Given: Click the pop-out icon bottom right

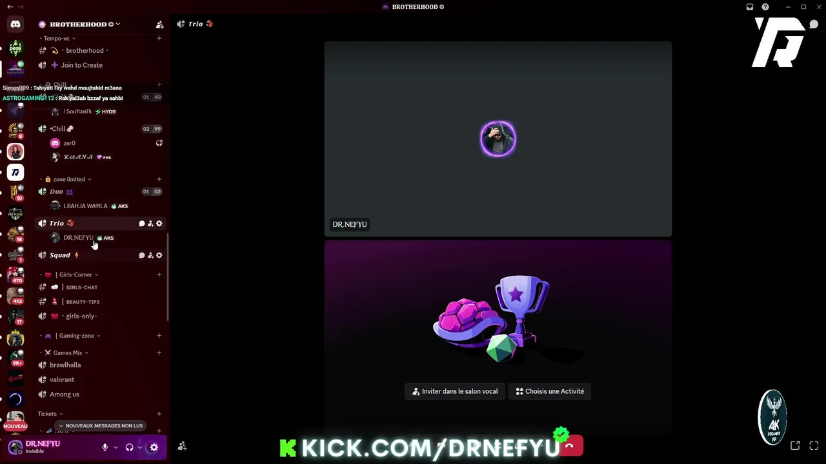Looking at the screenshot, I should click(795, 445).
